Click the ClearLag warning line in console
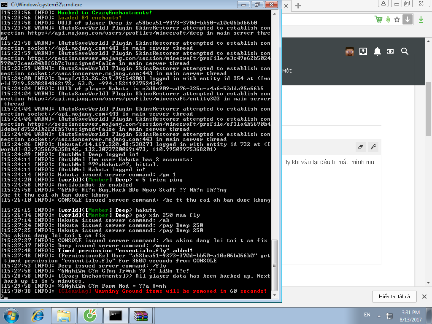This screenshot has height=324, width=432. tap(134, 291)
